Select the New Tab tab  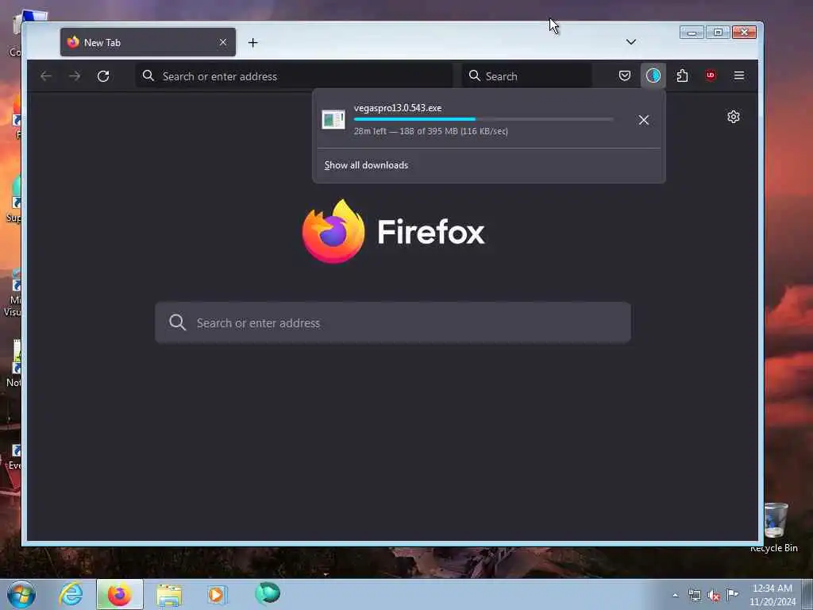point(148,42)
